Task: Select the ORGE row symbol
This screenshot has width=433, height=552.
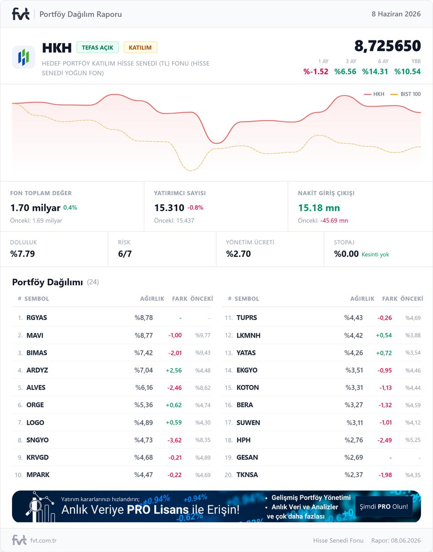Action: click(35, 405)
